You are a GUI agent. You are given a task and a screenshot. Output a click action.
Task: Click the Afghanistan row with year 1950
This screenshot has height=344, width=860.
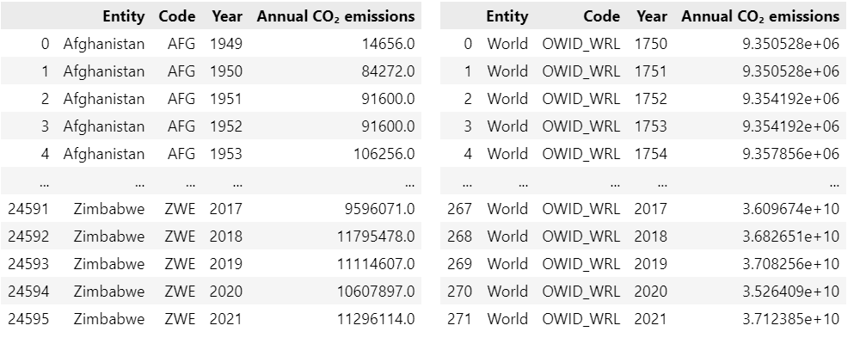click(x=104, y=71)
